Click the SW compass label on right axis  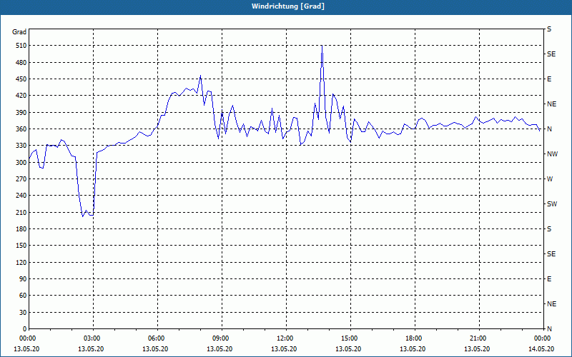[x=552, y=204]
